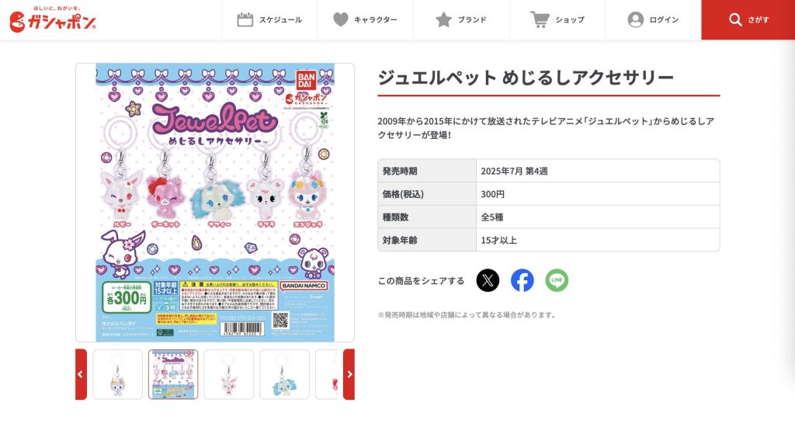Screen dimensions: 795x427
Task: Show previous thumbnails with left arrow
Action: click(81, 374)
